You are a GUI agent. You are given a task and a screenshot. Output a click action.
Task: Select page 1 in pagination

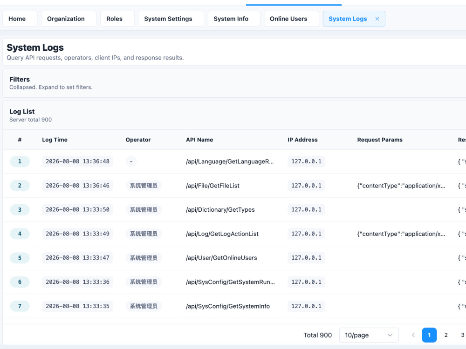point(429,335)
